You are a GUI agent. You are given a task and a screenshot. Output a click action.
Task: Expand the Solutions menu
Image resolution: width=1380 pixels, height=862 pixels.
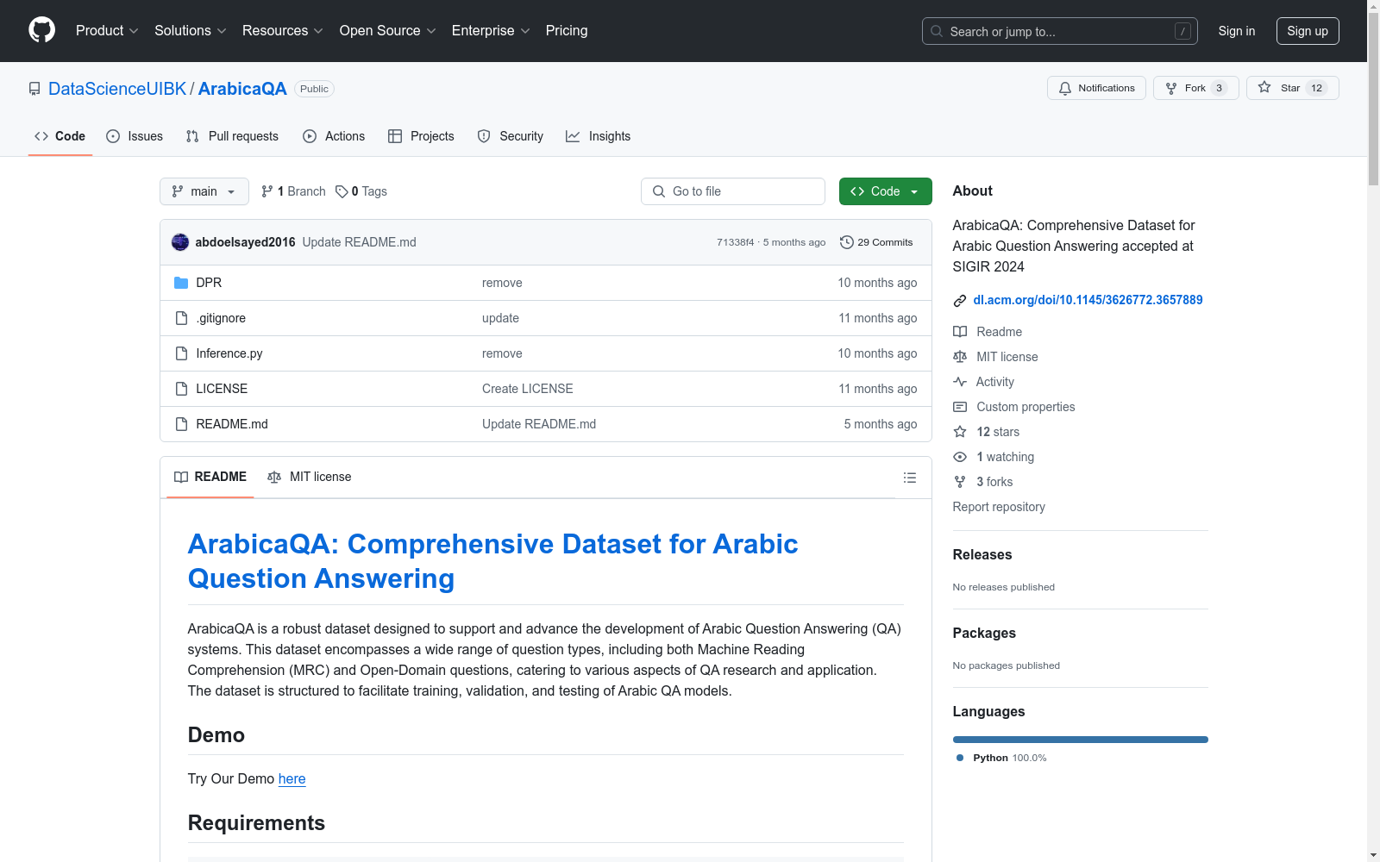191,31
